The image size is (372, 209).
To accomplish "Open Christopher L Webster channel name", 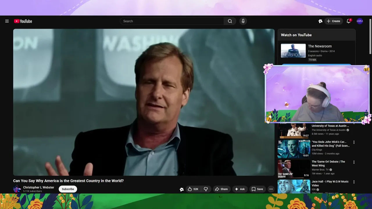I will 39,188.
